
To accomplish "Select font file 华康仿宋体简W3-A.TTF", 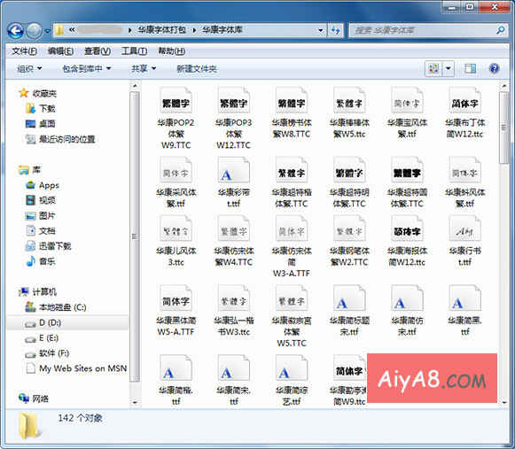I will (x=292, y=247).
